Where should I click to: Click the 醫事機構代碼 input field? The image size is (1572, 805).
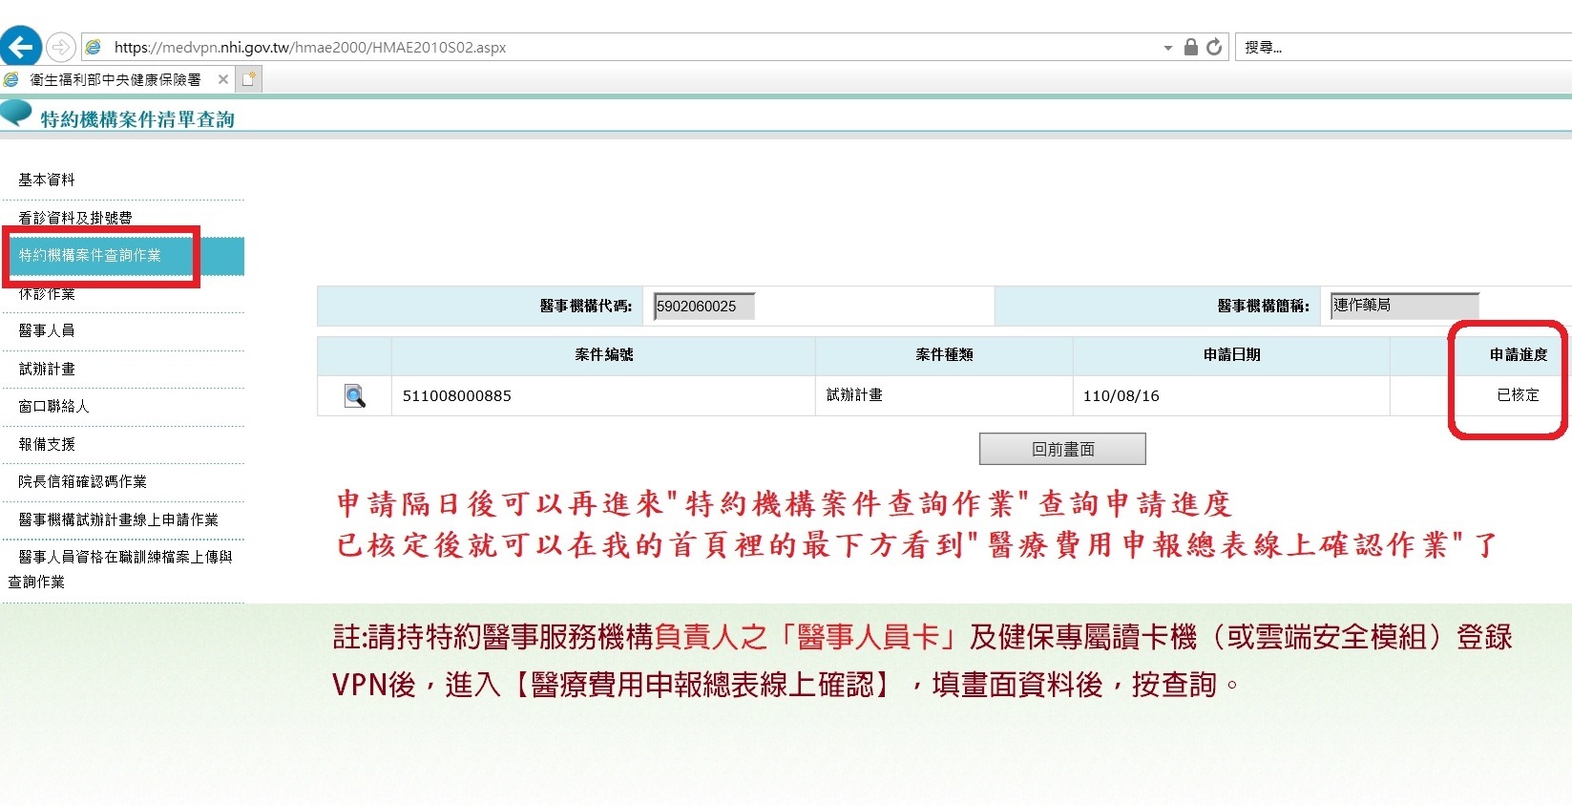click(703, 307)
